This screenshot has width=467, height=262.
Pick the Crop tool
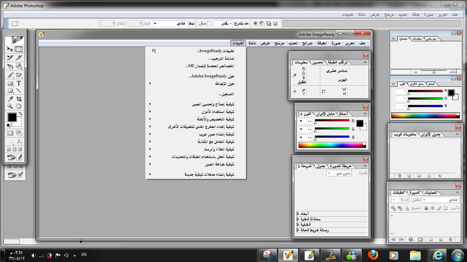(x=19, y=99)
